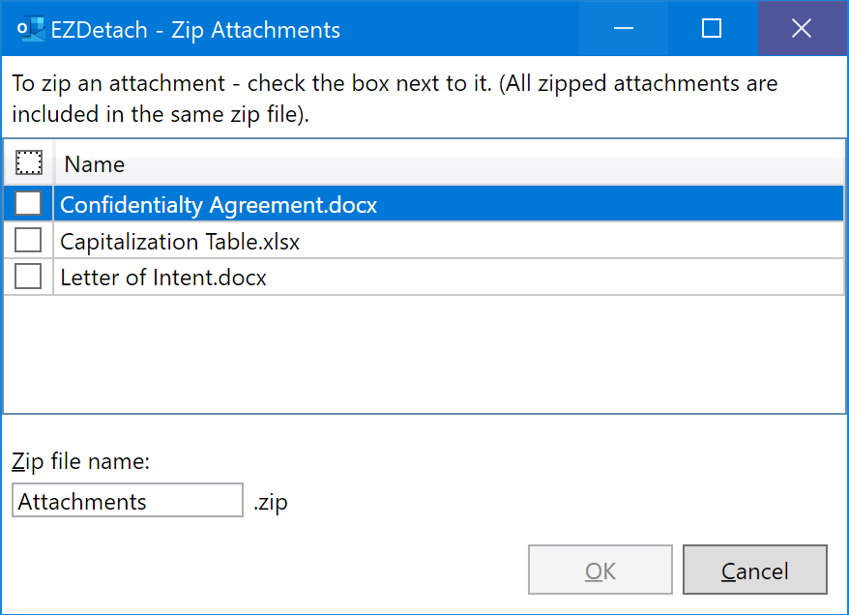Check the box for Letter of Intent.docx
Image resolution: width=849 pixels, height=615 pixels.
click(28, 277)
